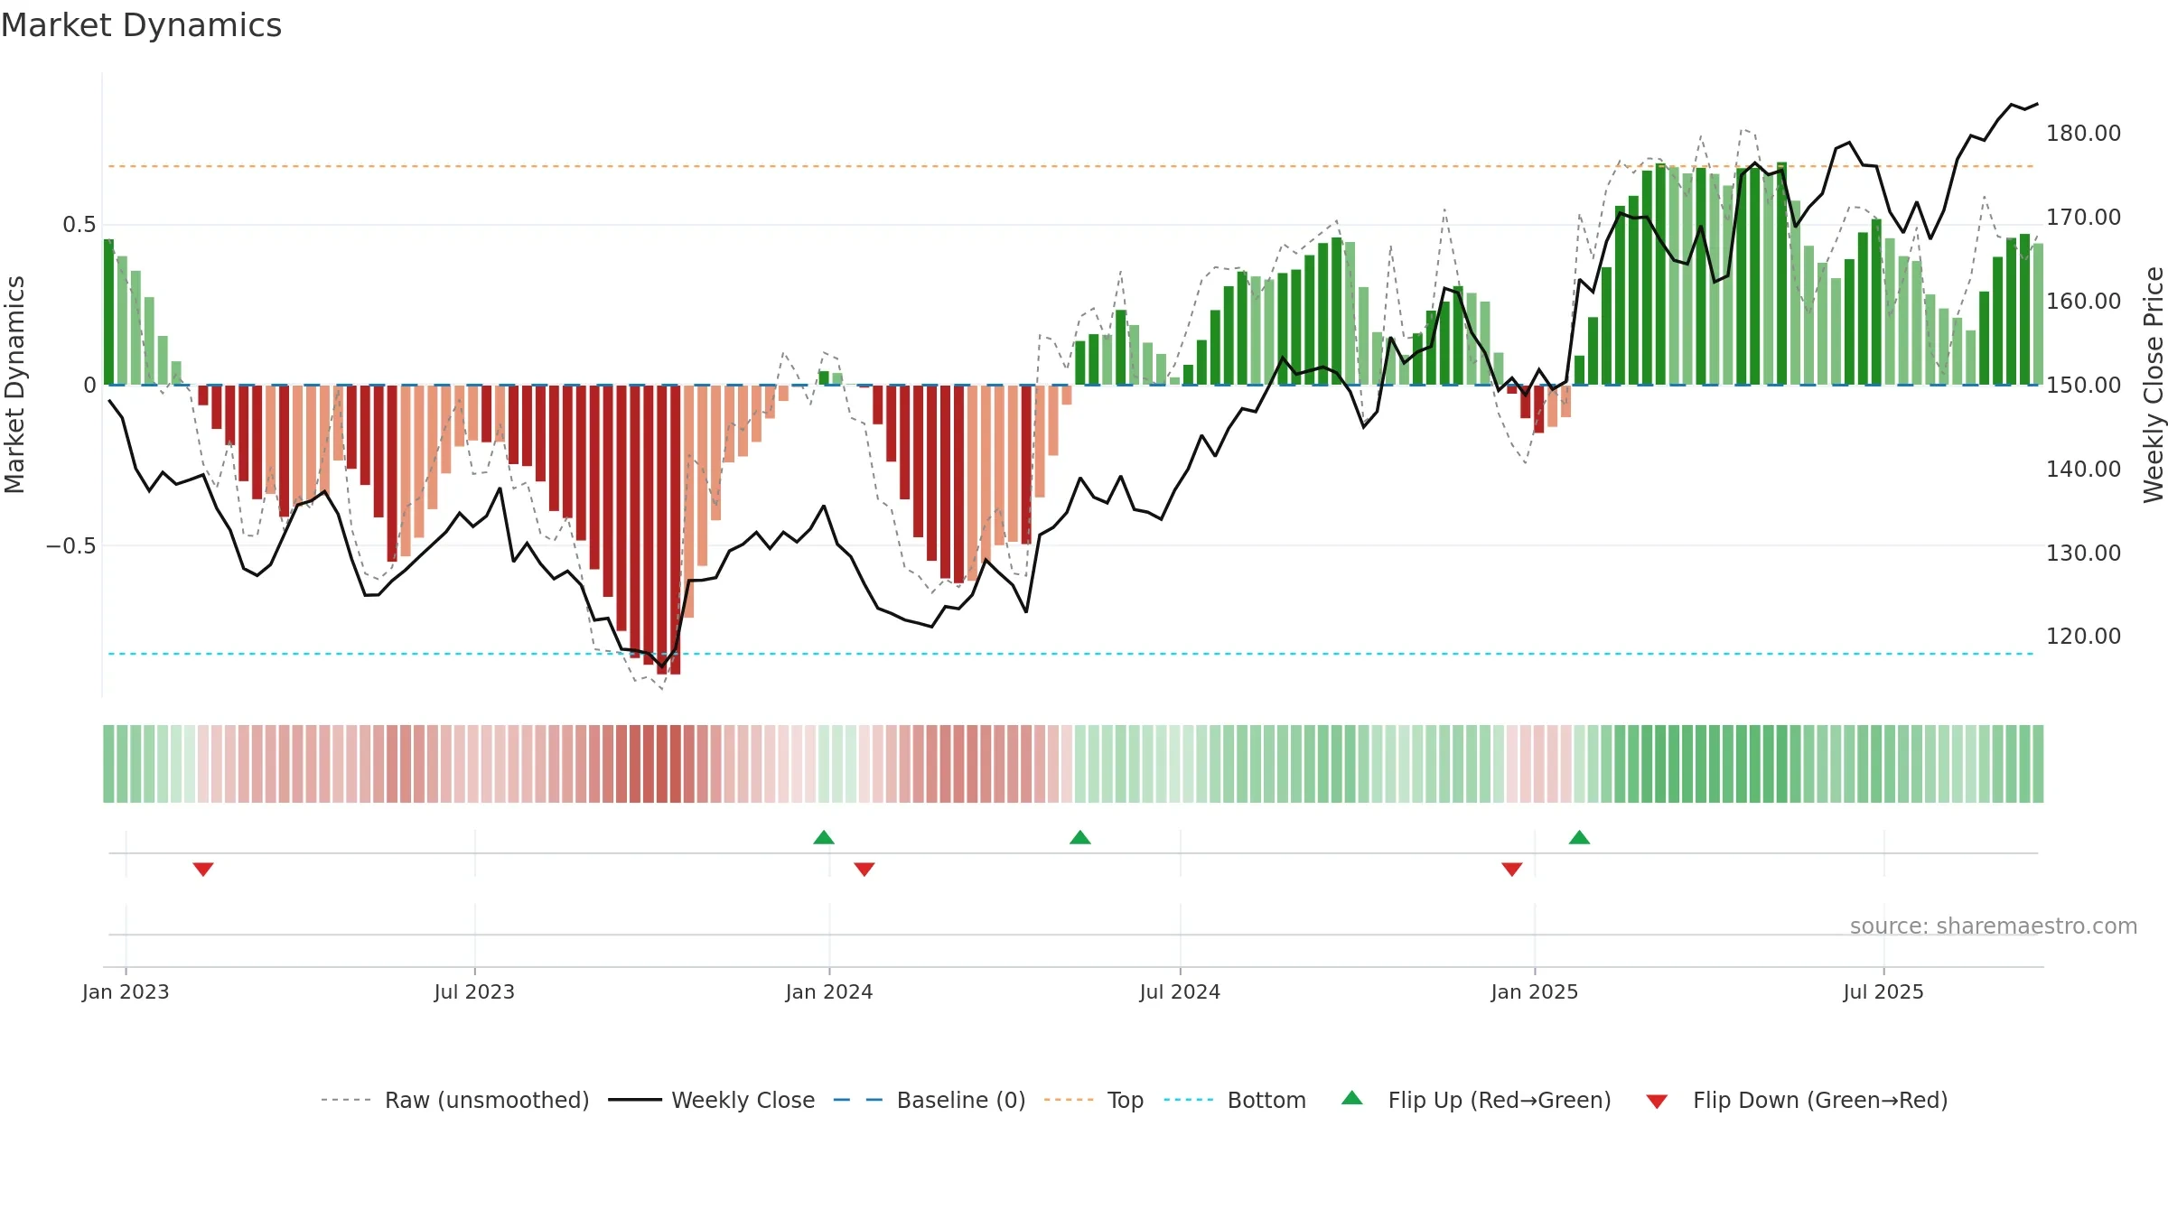Click the 120.00 price axis value
The image size is (2168, 1219).
(x=2083, y=636)
